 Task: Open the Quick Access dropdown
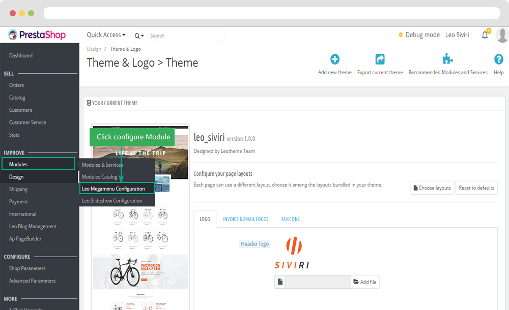(106, 35)
